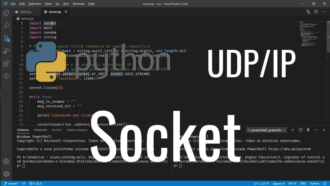Screen dimensions: 330x186
Task: Open the Edit menu
Action: point(22,4)
